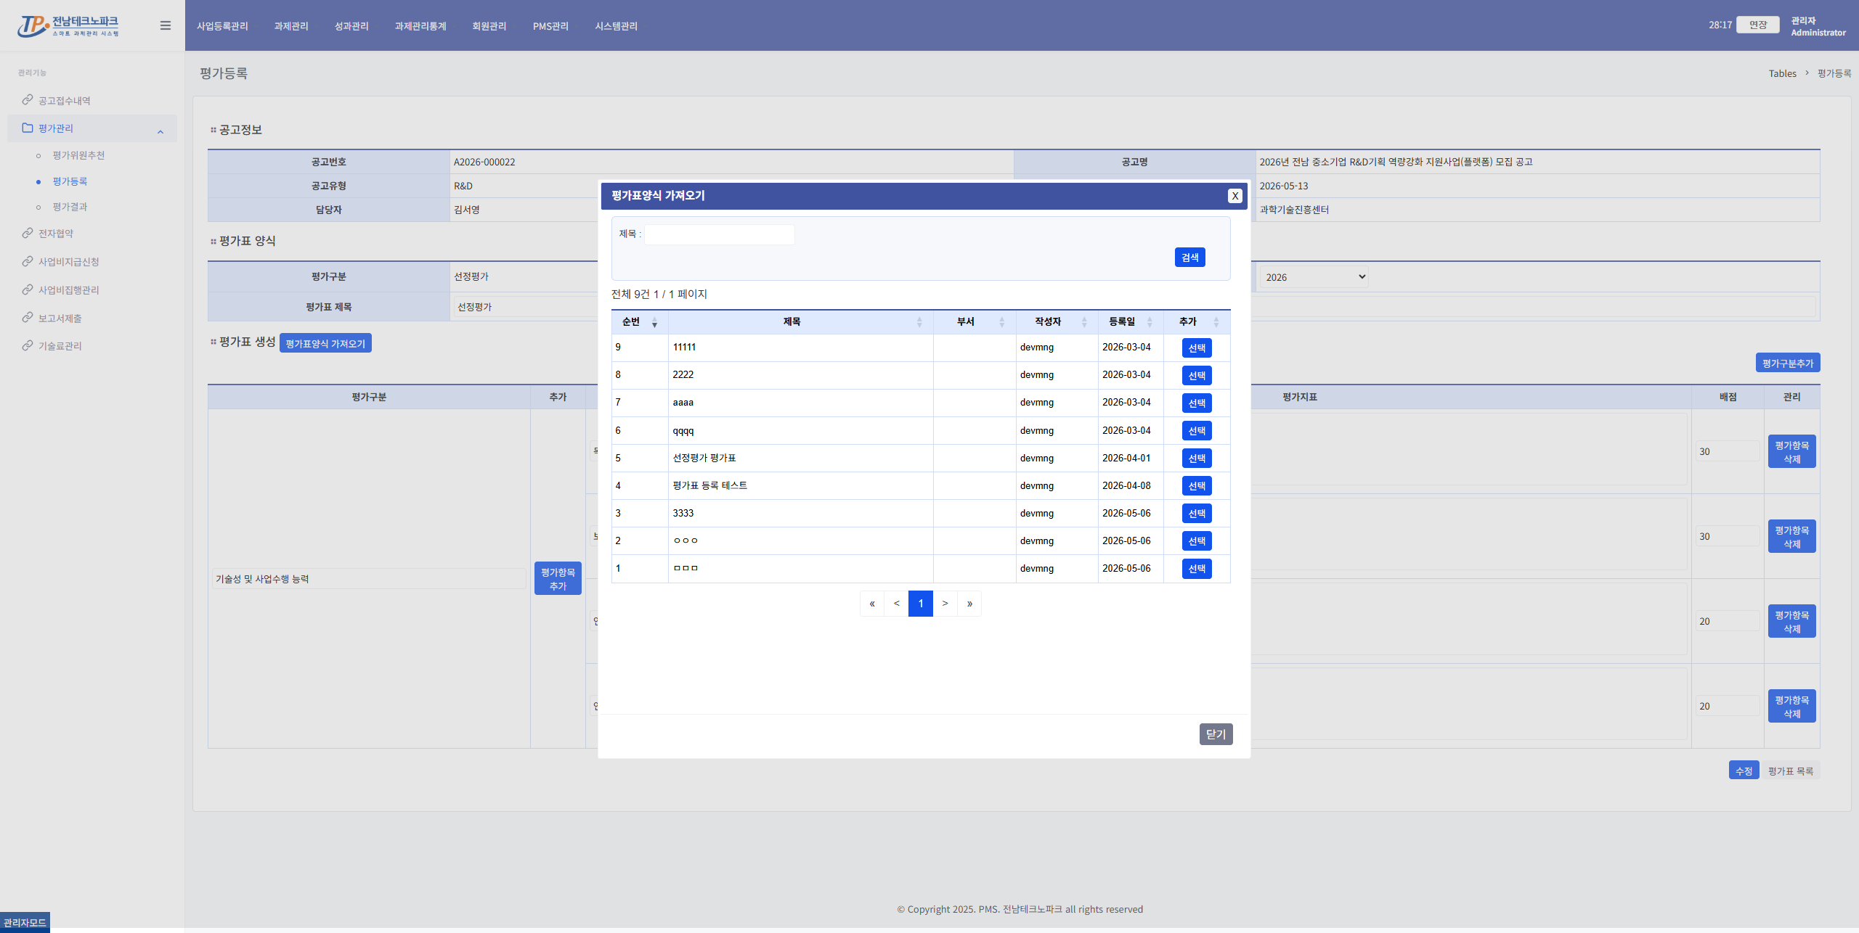
Task: Go to the previous page (<)
Action: click(x=896, y=604)
